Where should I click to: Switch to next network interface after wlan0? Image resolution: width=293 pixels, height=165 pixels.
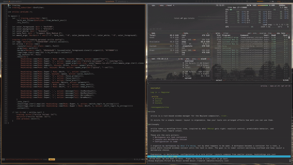point(208,59)
